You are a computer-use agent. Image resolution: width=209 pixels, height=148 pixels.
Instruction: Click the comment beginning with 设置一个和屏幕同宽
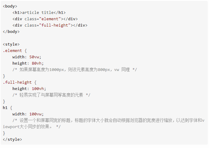point(104,124)
